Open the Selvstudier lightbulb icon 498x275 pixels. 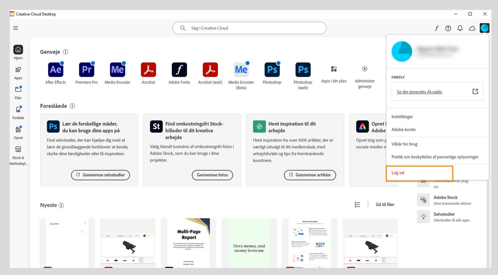pos(423,217)
